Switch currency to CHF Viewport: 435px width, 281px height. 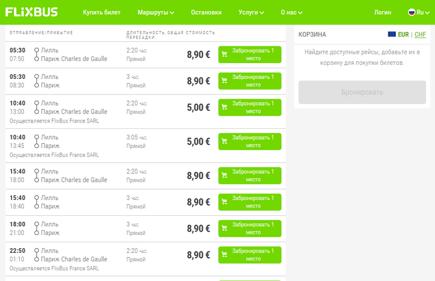[x=420, y=34]
